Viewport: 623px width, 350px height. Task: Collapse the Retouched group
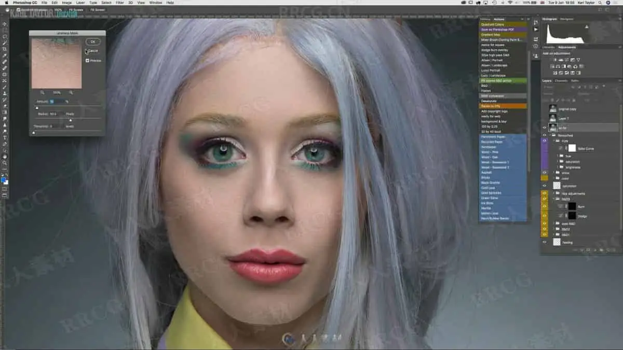pyautogui.click(x=551, y=135)
